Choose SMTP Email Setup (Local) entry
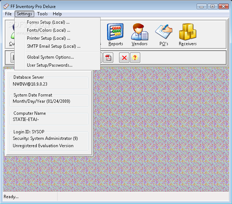232x204 pixels. pos(58,46)
